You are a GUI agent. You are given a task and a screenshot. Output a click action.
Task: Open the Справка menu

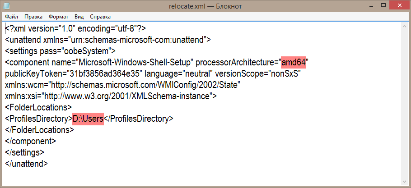tap(100, 17)
